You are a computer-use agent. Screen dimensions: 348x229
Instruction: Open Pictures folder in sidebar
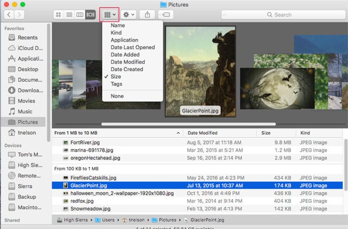pos(27,122)
